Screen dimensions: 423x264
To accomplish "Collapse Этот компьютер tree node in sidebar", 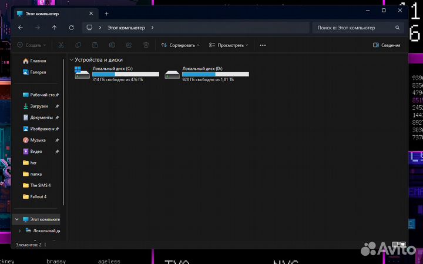I will (16, 219).
